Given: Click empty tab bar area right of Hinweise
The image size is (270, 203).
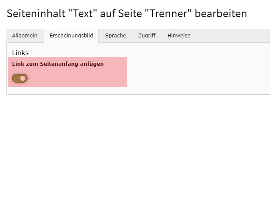Looking at the screenshot, I should pyautogui.click(x=232, y=36).
